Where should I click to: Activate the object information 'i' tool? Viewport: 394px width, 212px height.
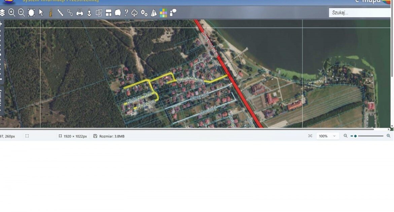point(51,13)
